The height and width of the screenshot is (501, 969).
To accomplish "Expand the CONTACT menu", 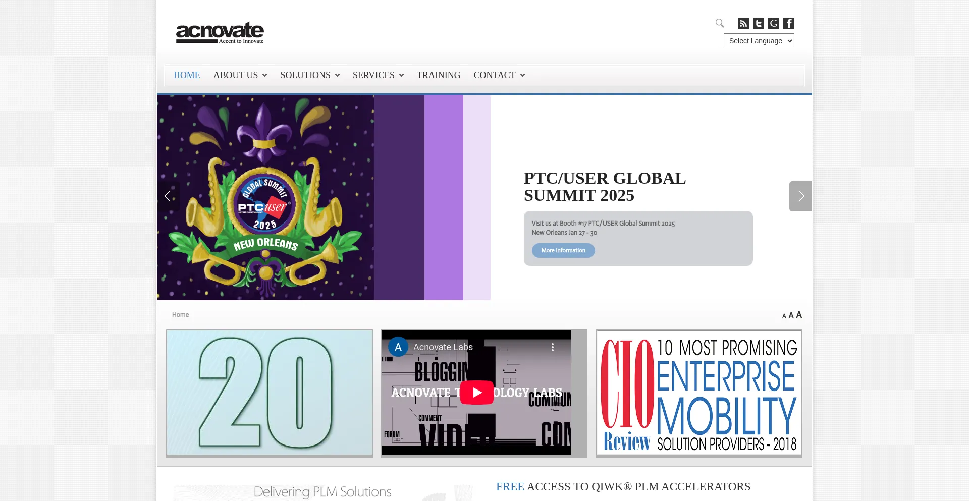I will (x=499, y=75).
